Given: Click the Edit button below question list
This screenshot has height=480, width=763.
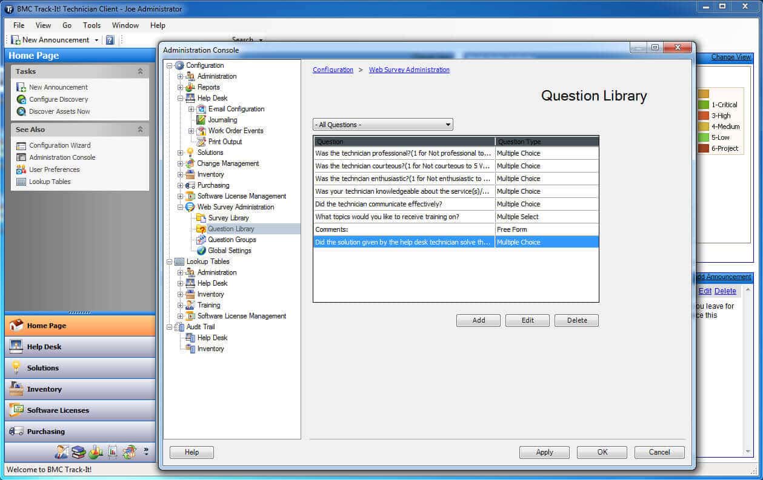Looking at the screenshot, I should point(528,320).
